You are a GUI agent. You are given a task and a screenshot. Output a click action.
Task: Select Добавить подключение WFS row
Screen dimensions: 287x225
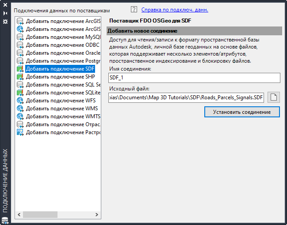click(61, 101)
